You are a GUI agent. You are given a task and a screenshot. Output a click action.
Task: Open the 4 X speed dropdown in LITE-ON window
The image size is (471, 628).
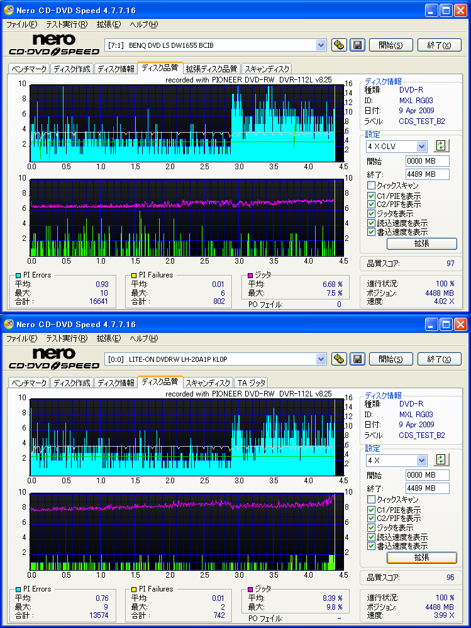[421, 460]
